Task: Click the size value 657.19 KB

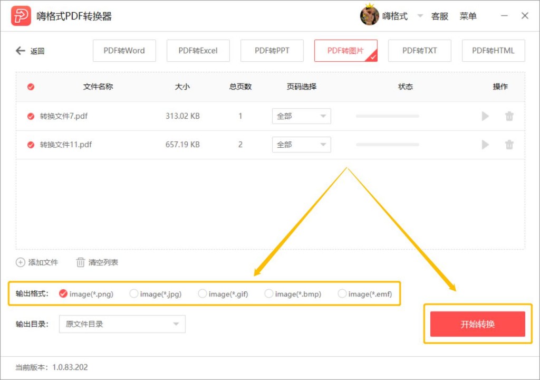Action: (x=182, y=145)
